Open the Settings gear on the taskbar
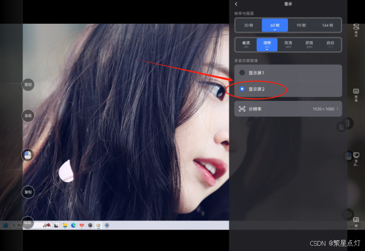Screen dimensions: 365x251 [x=107, y=225]
